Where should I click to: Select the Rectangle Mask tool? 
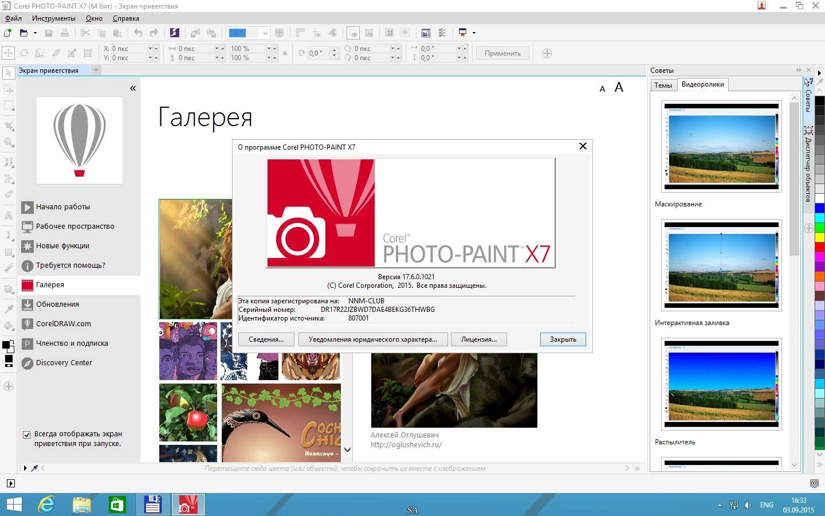[x=9, y=106]
